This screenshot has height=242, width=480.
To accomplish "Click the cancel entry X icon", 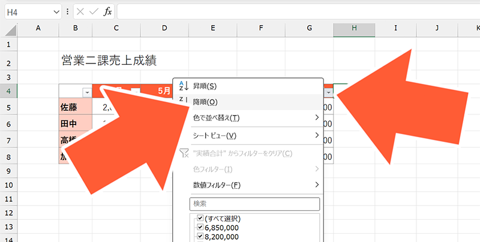I will pos(80,12).
